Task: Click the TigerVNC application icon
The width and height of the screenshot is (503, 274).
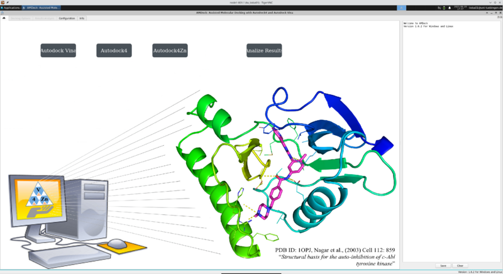Action: [x=3, y=3]
